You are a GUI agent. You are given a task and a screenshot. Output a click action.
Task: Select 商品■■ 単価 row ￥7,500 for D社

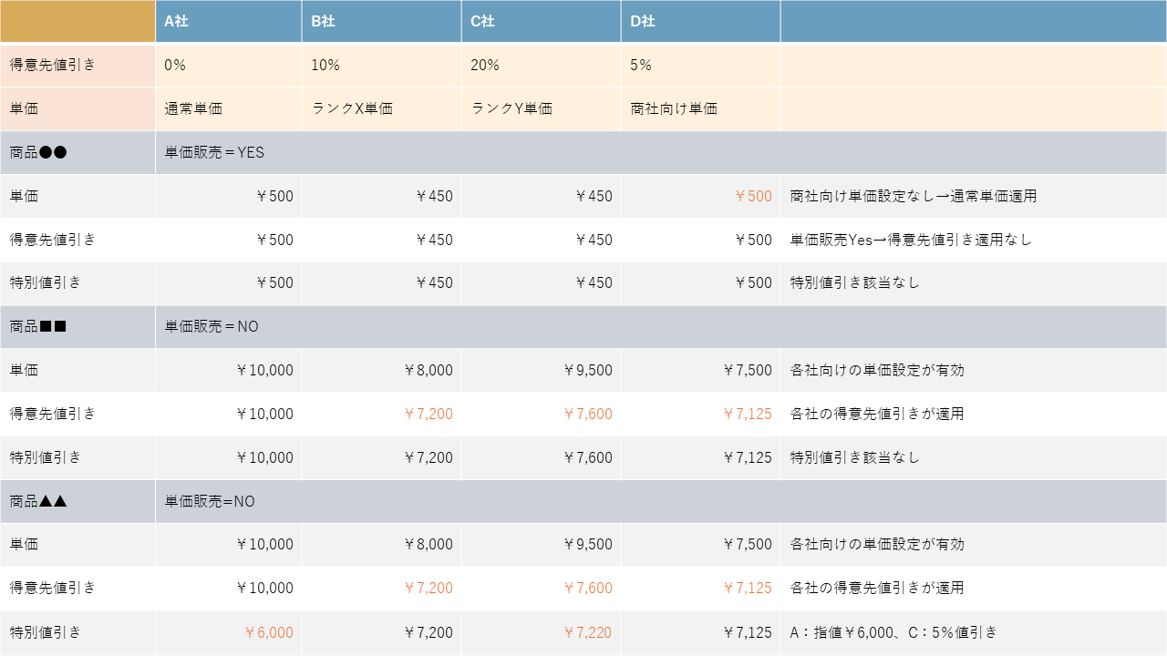(700, 370)
